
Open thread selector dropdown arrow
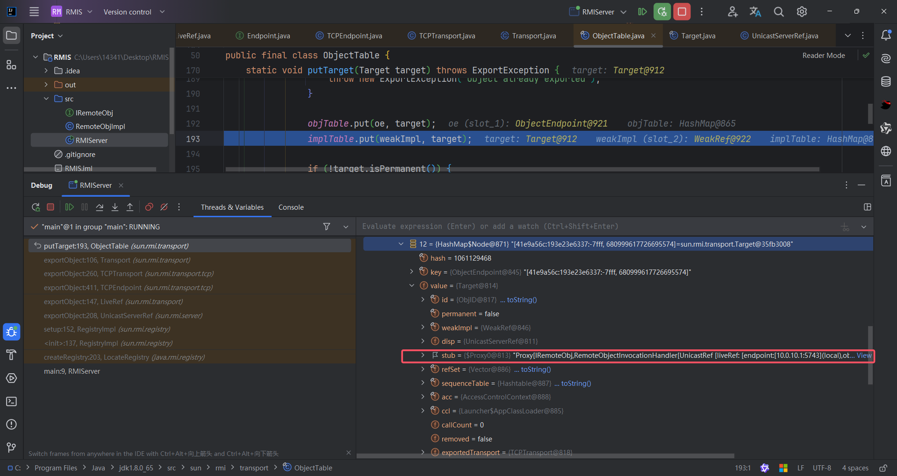click(346, 227)
